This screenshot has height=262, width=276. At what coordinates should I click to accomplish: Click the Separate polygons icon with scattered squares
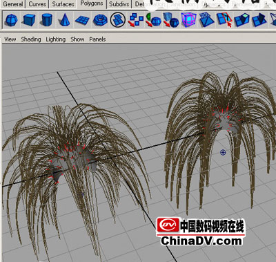tap(135, 20)
